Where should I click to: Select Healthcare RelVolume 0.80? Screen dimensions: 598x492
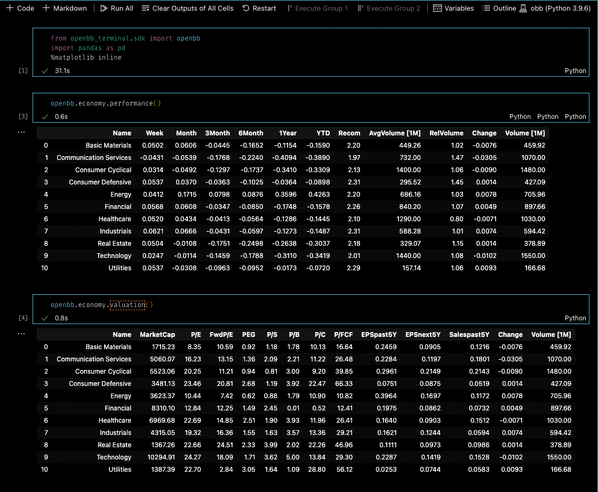pos(457,219)
